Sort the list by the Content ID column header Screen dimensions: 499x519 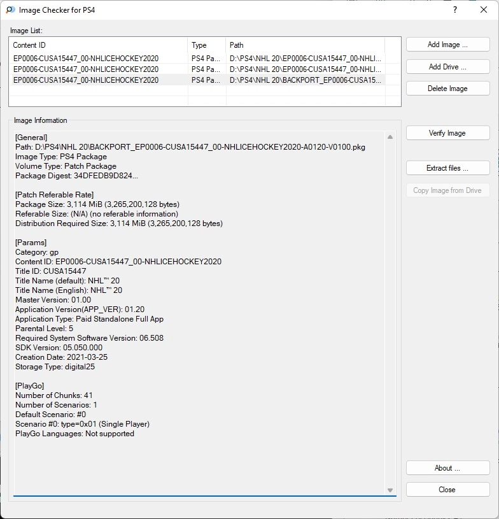pos(99,45)
